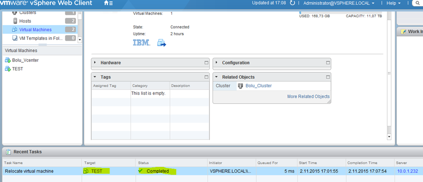Open the home menu icon
423x182 pixels.
click(109, 3)
